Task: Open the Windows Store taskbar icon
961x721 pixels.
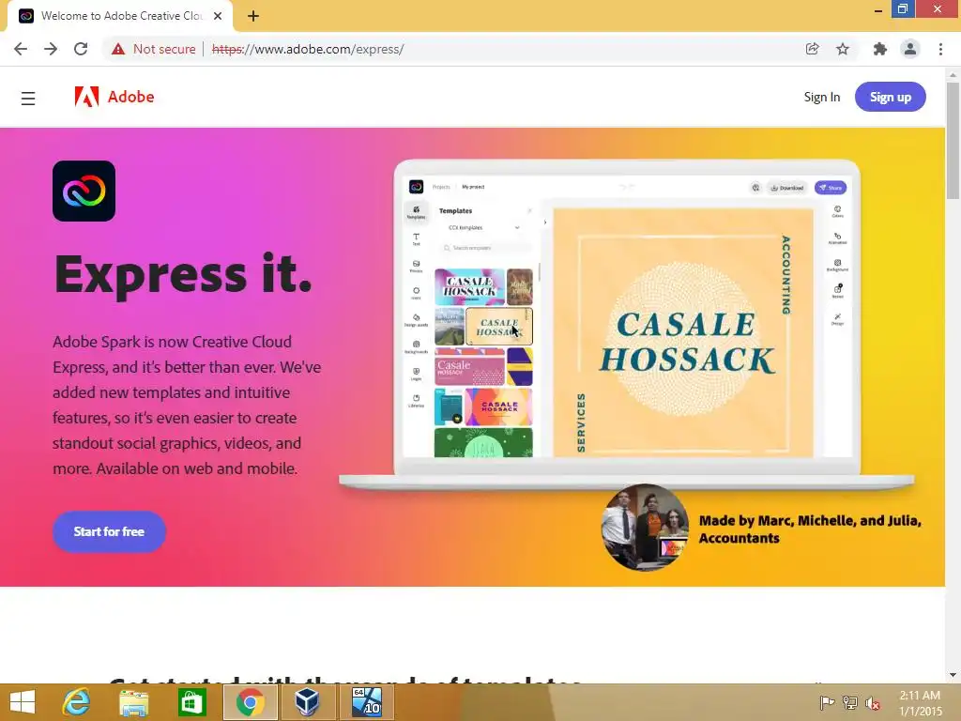Action: pos(191,702)
